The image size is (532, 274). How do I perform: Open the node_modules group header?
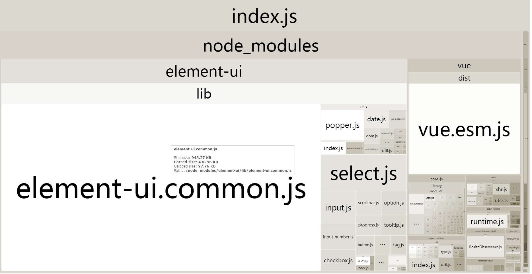pos(261,46)
